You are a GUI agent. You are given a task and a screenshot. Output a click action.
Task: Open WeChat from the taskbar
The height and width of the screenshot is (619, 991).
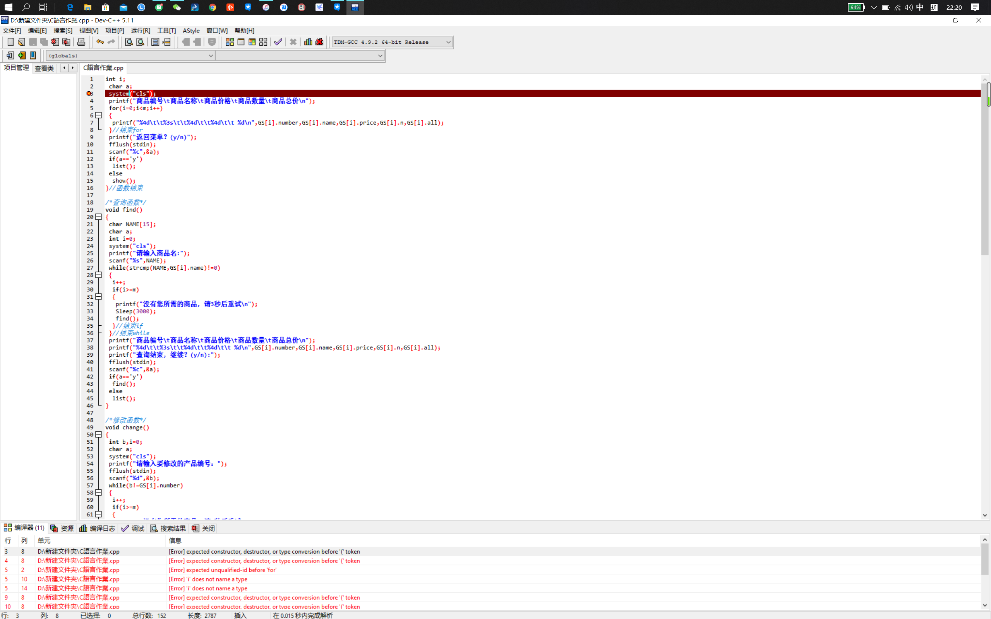(177, 7)
